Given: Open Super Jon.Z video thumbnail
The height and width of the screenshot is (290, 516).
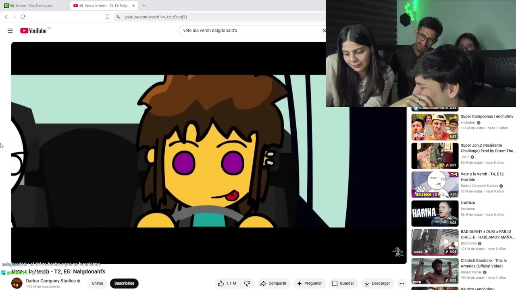Looking at the screenshot, I should click(435, 156).
